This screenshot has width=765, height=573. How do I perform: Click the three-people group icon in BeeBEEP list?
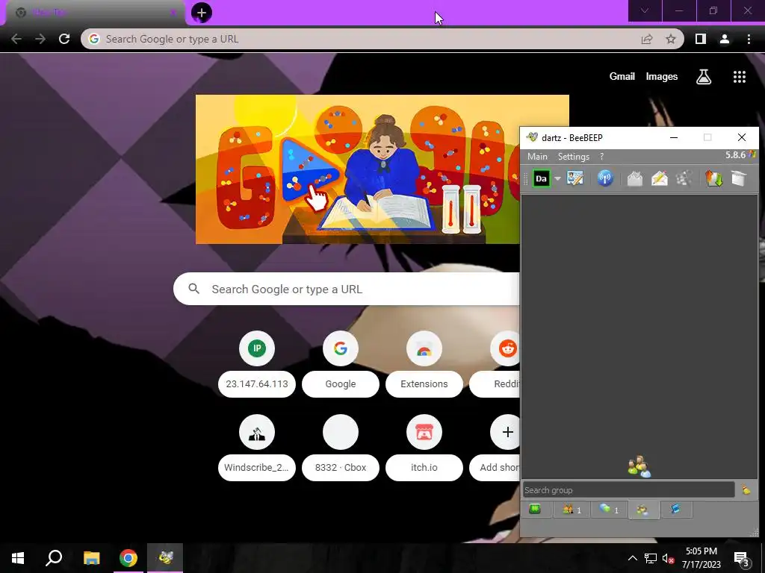pos(639,466)
